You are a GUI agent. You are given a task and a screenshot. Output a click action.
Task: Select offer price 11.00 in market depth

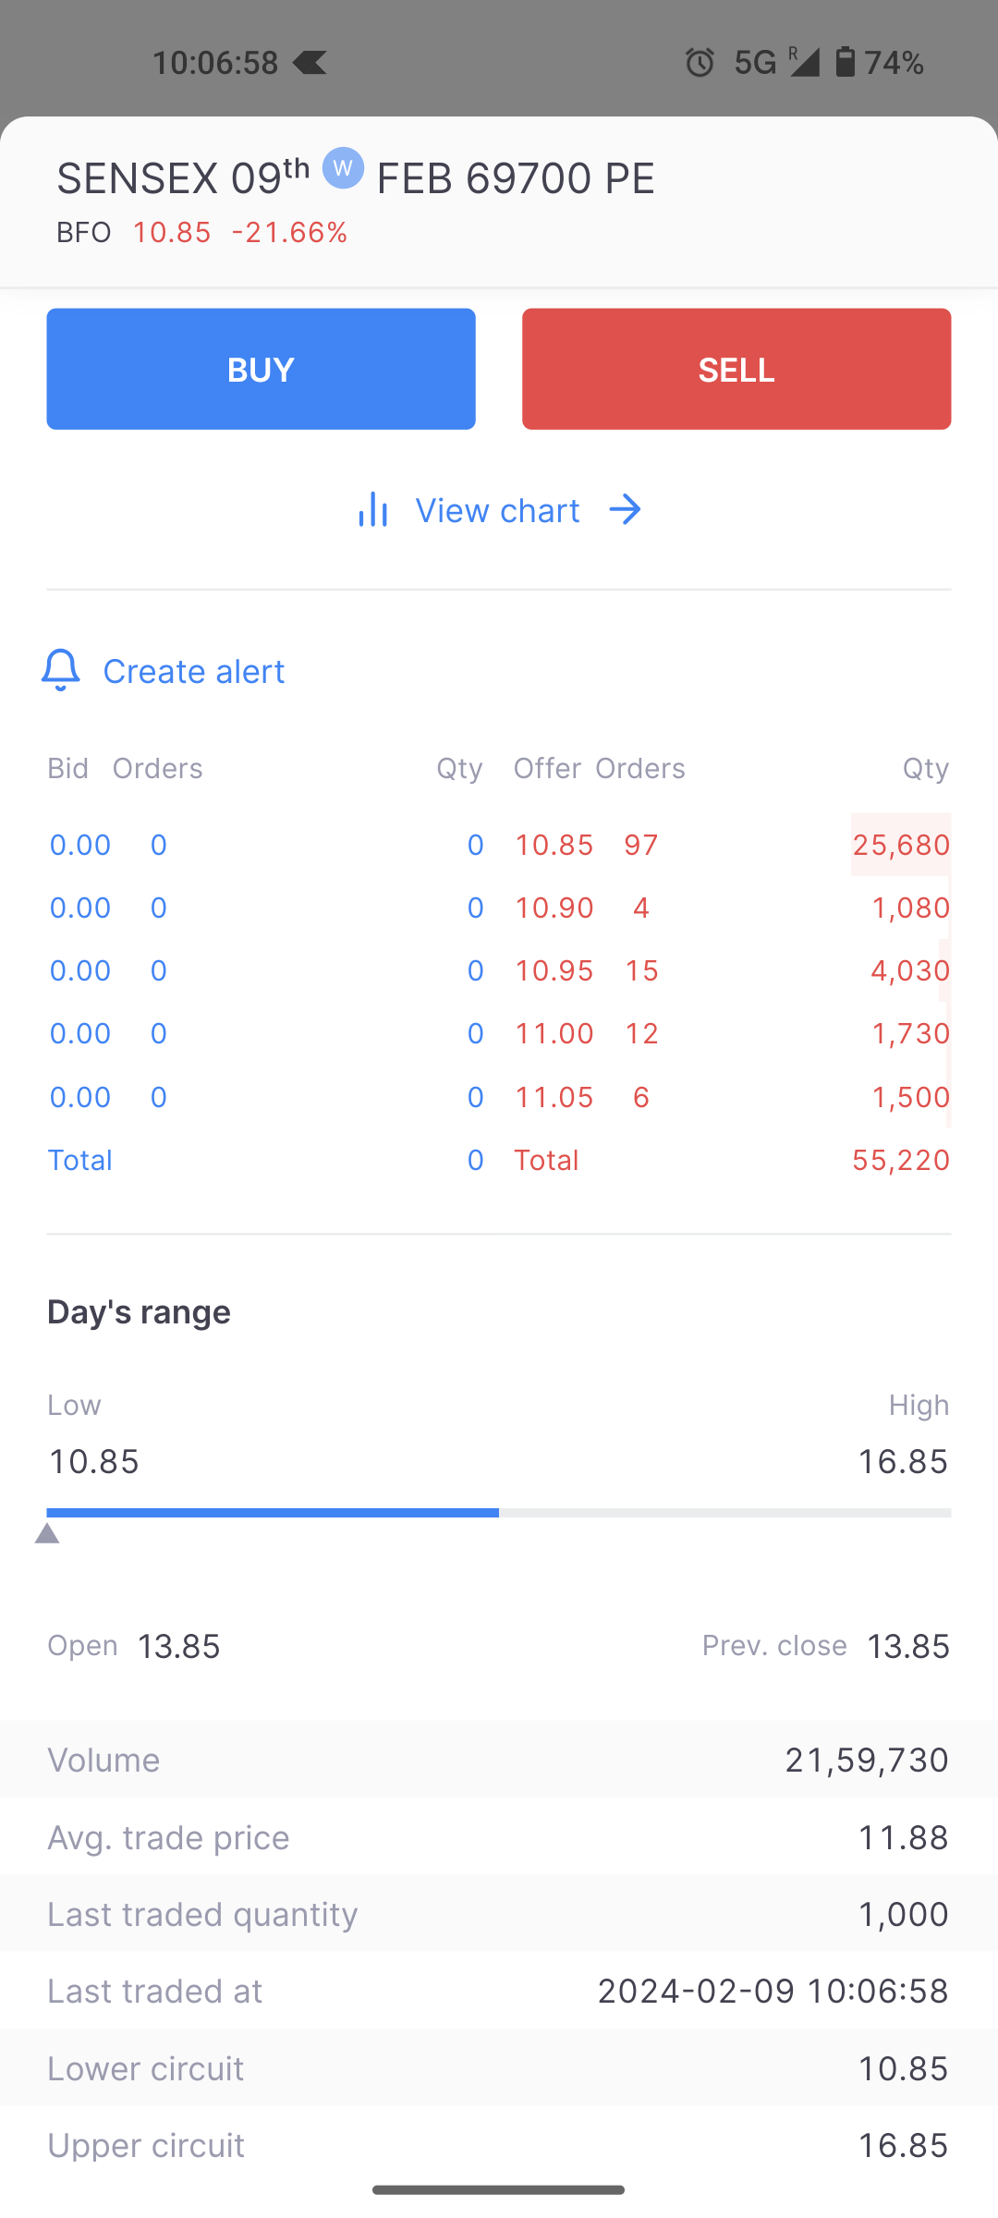[554, 1033]
